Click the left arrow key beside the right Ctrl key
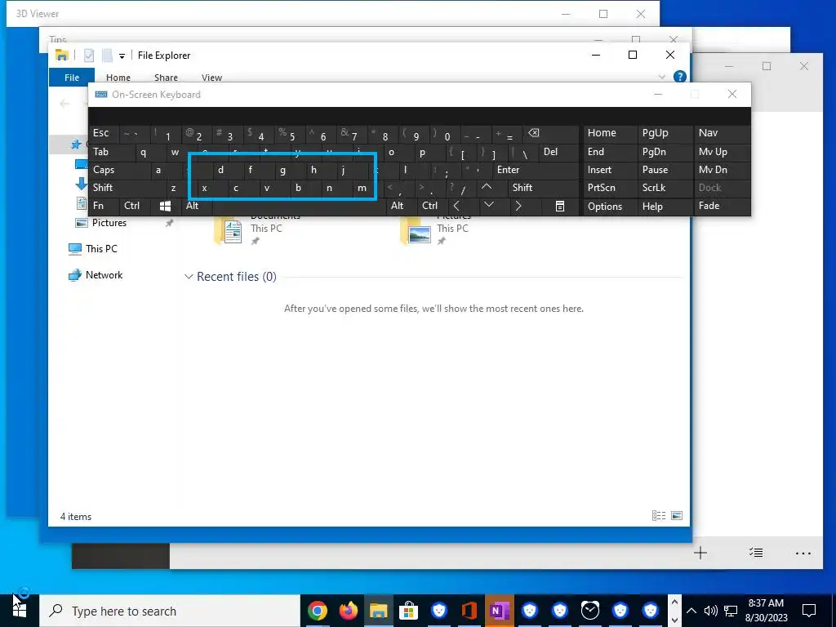The height and width of the screenshot is (627, 836). (456, 206)
